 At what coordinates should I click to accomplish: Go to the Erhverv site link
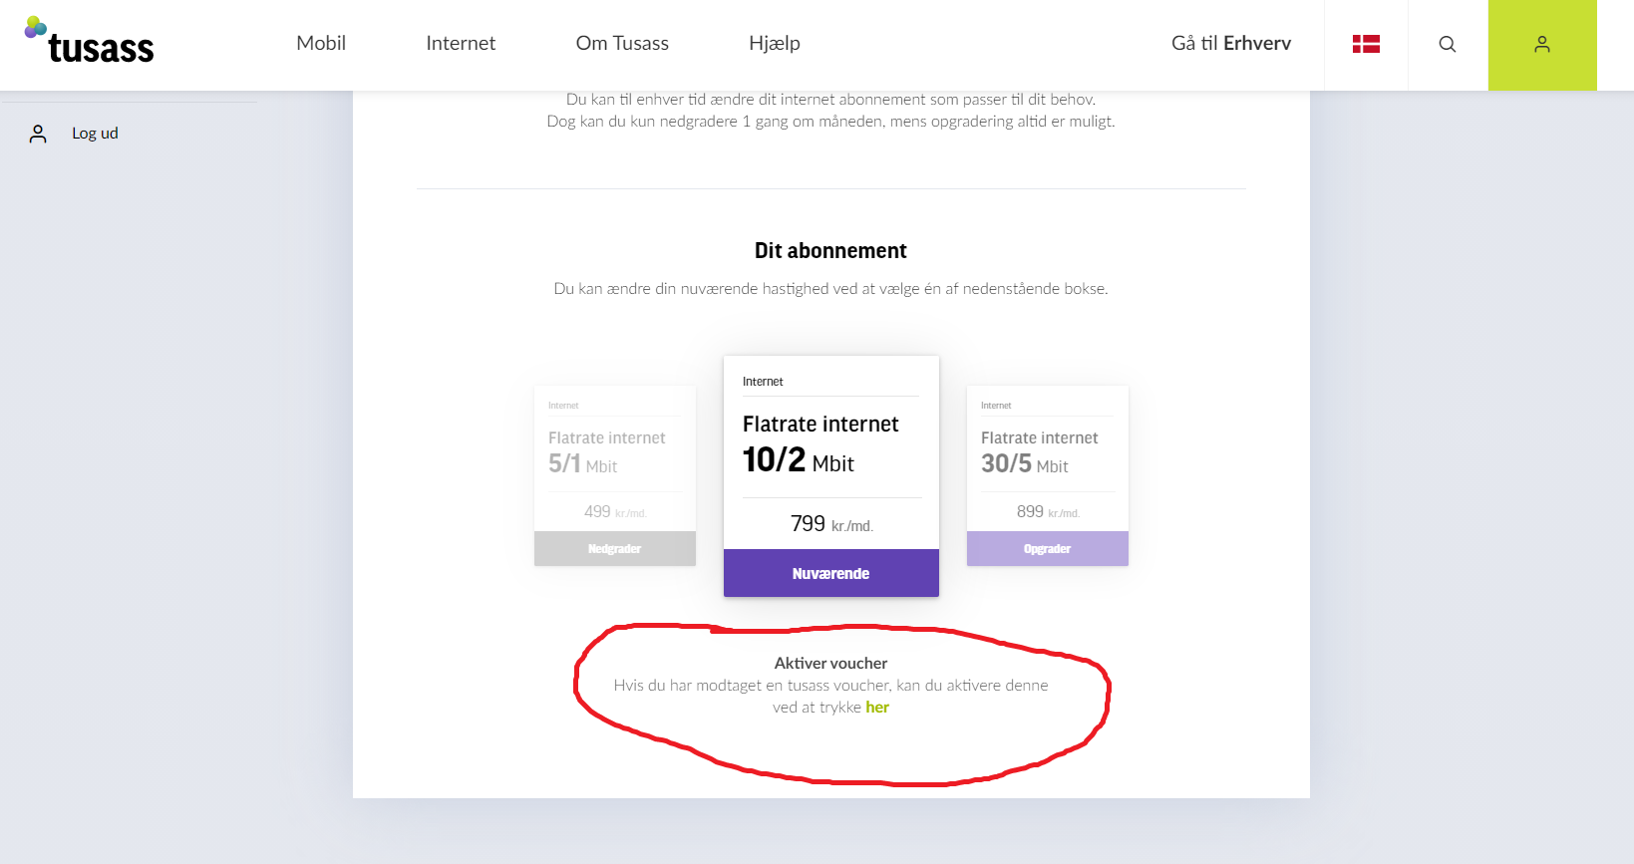[x=1231, y=43]
